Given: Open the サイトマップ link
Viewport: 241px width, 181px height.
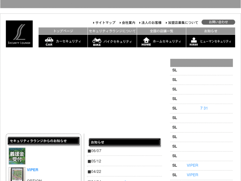Looking at the screenshot, I should coord(104,23).
